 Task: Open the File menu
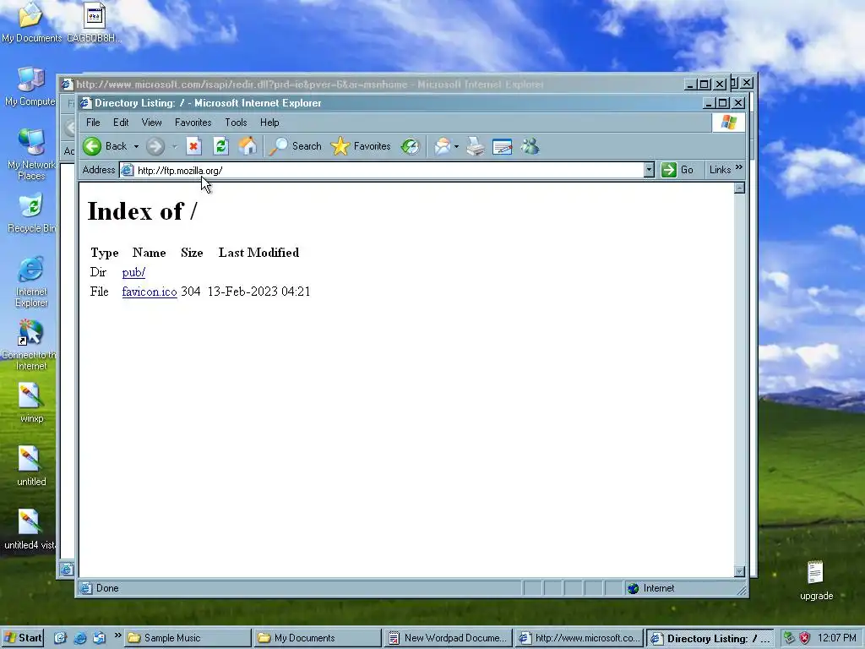(x=93, y=123)
